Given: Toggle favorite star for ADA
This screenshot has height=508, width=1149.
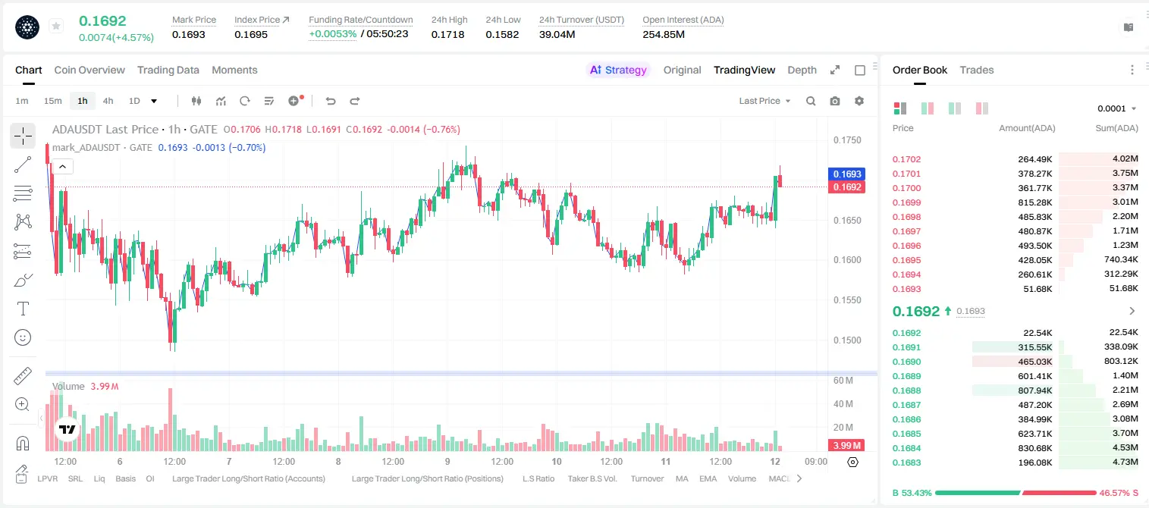Looking at the screenshot, I should pos(55,27).
